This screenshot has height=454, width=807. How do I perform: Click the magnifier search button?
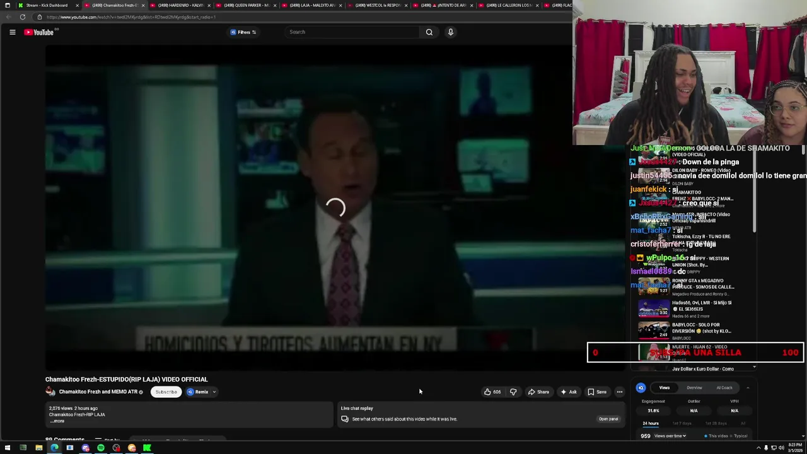pyautogui.click(x=429, y=32)
